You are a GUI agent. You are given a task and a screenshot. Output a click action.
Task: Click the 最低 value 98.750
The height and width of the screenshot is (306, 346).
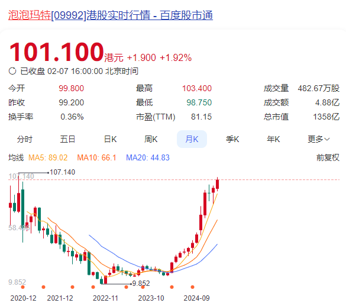point(199,102)
